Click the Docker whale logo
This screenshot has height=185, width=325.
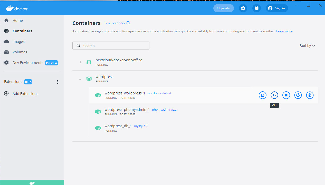click(17, 8)
